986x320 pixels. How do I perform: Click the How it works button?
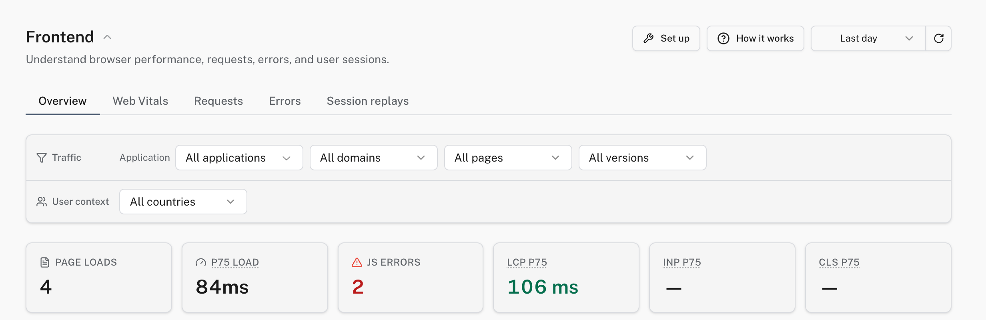[x=756, y=38]
